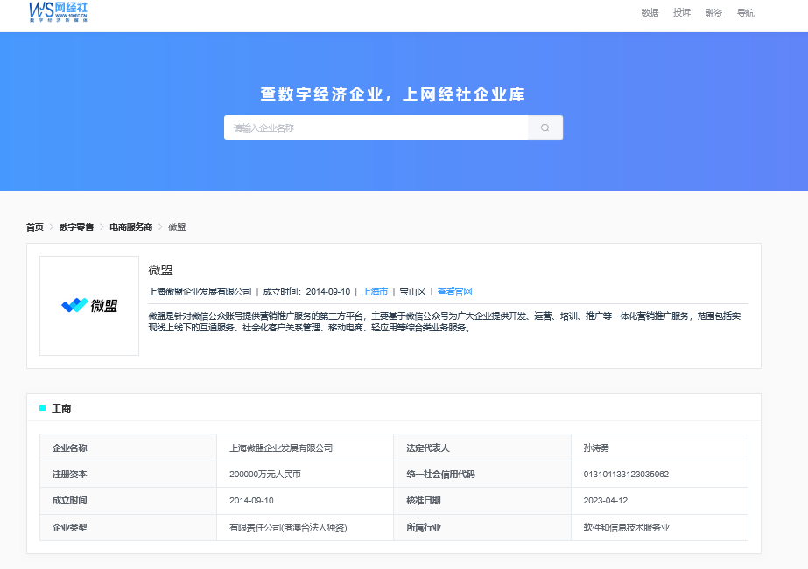The height and width of the screenshot is (569, 808).
Task: Click the company description paragraph
Action: (445, 322)
